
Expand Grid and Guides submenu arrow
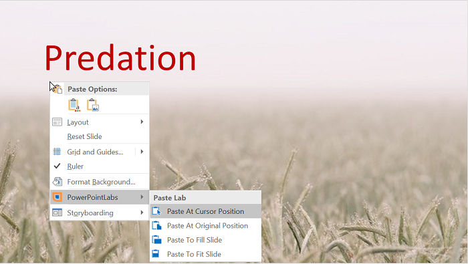pyautogui.click(x=142, y=152)
